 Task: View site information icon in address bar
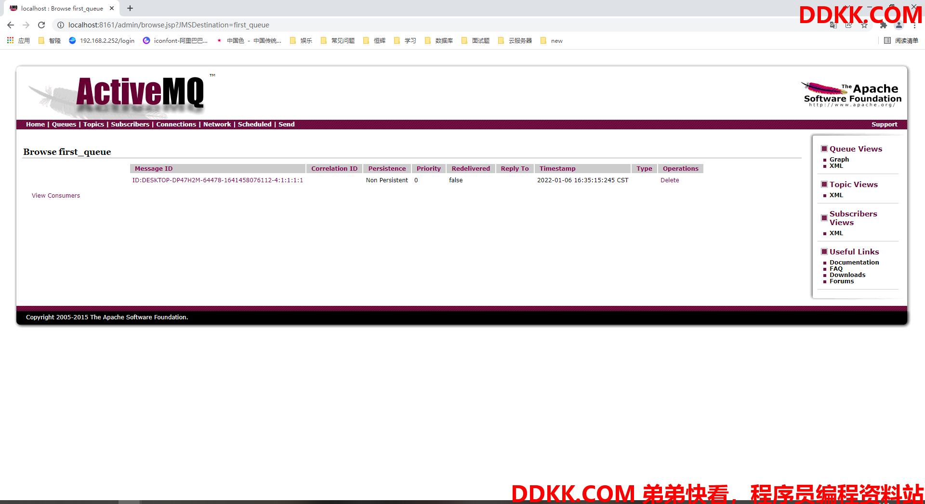(61, 25)
